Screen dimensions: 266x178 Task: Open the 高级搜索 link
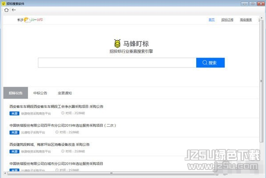[246, 20]
